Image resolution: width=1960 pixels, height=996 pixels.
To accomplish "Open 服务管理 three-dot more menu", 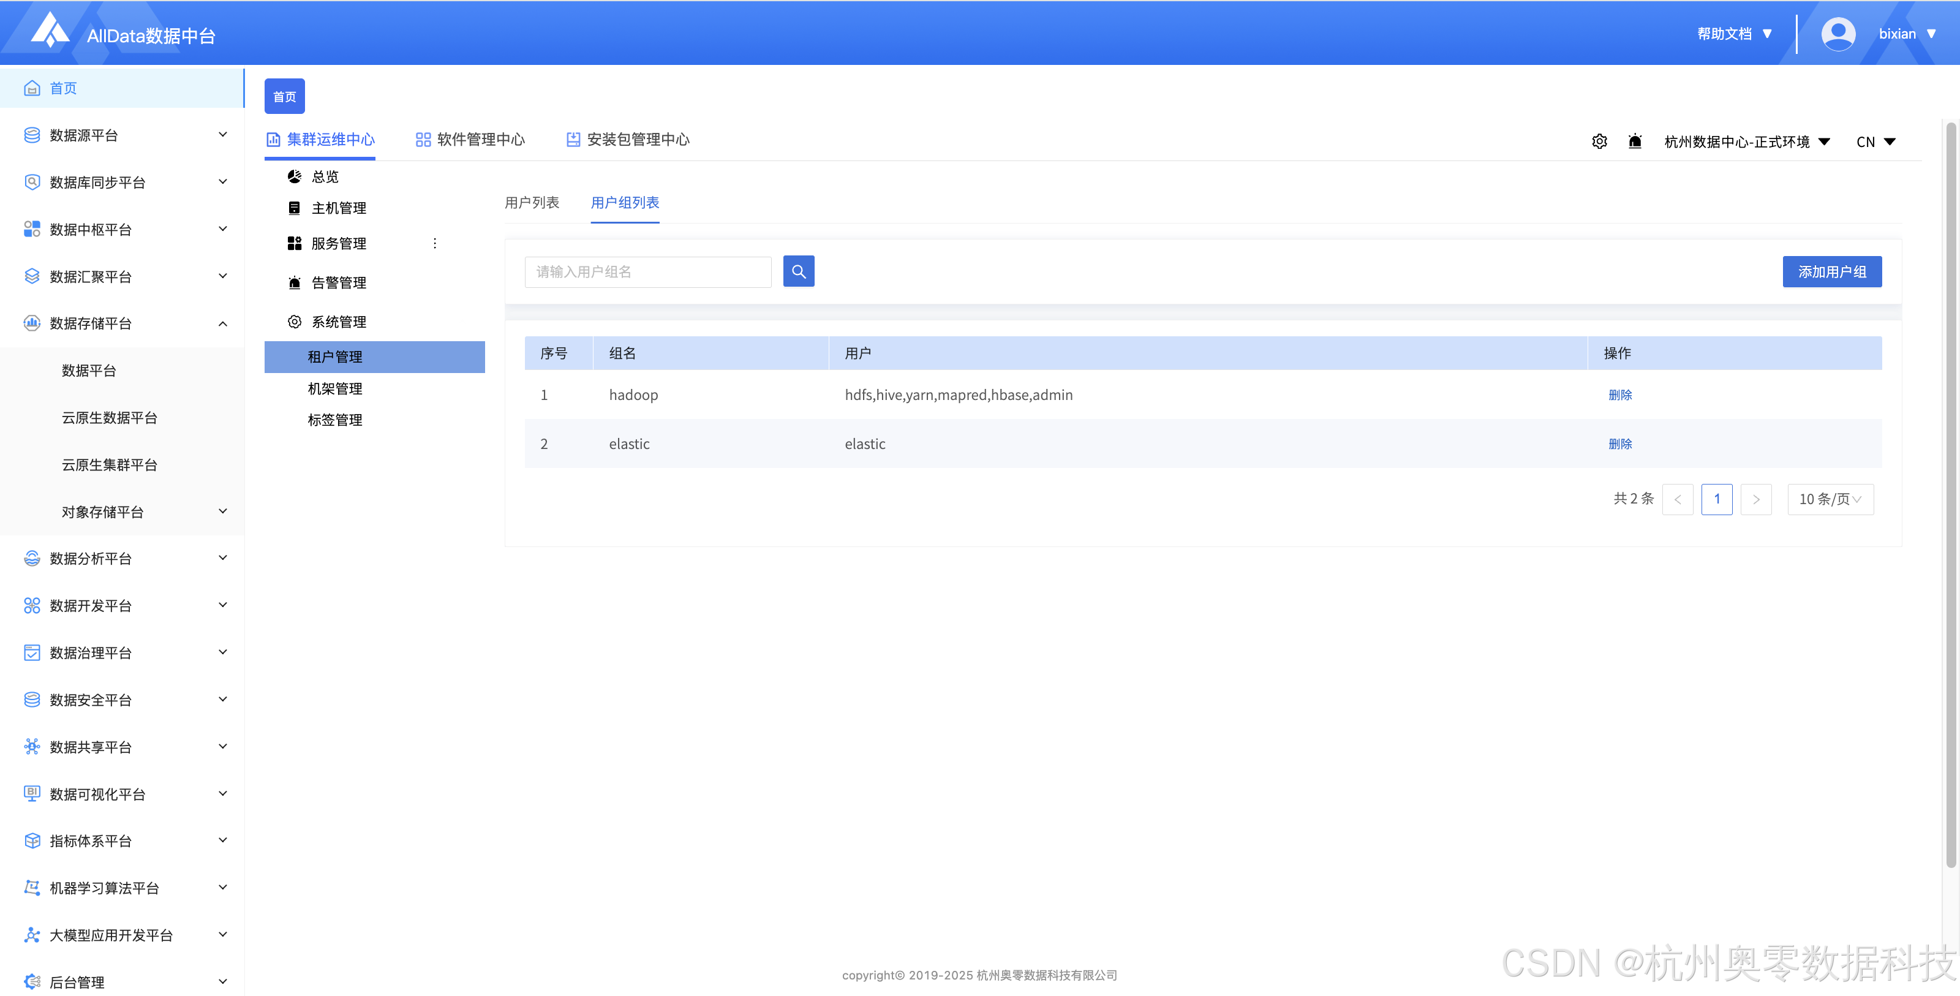I will pos(434,243).
